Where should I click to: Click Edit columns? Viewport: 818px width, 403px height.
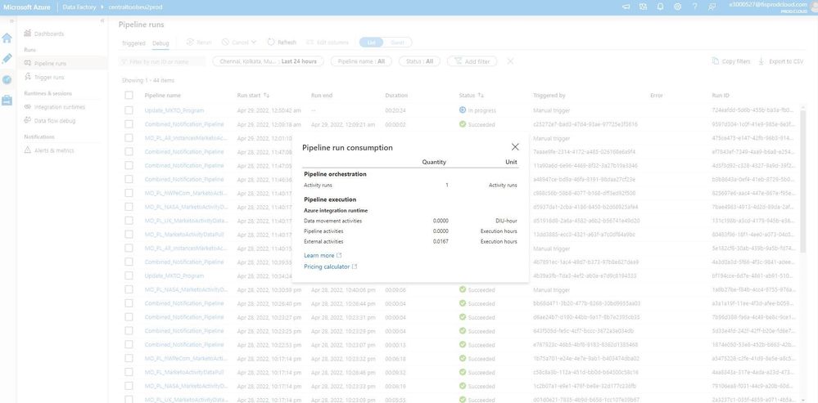pos(327,43)
